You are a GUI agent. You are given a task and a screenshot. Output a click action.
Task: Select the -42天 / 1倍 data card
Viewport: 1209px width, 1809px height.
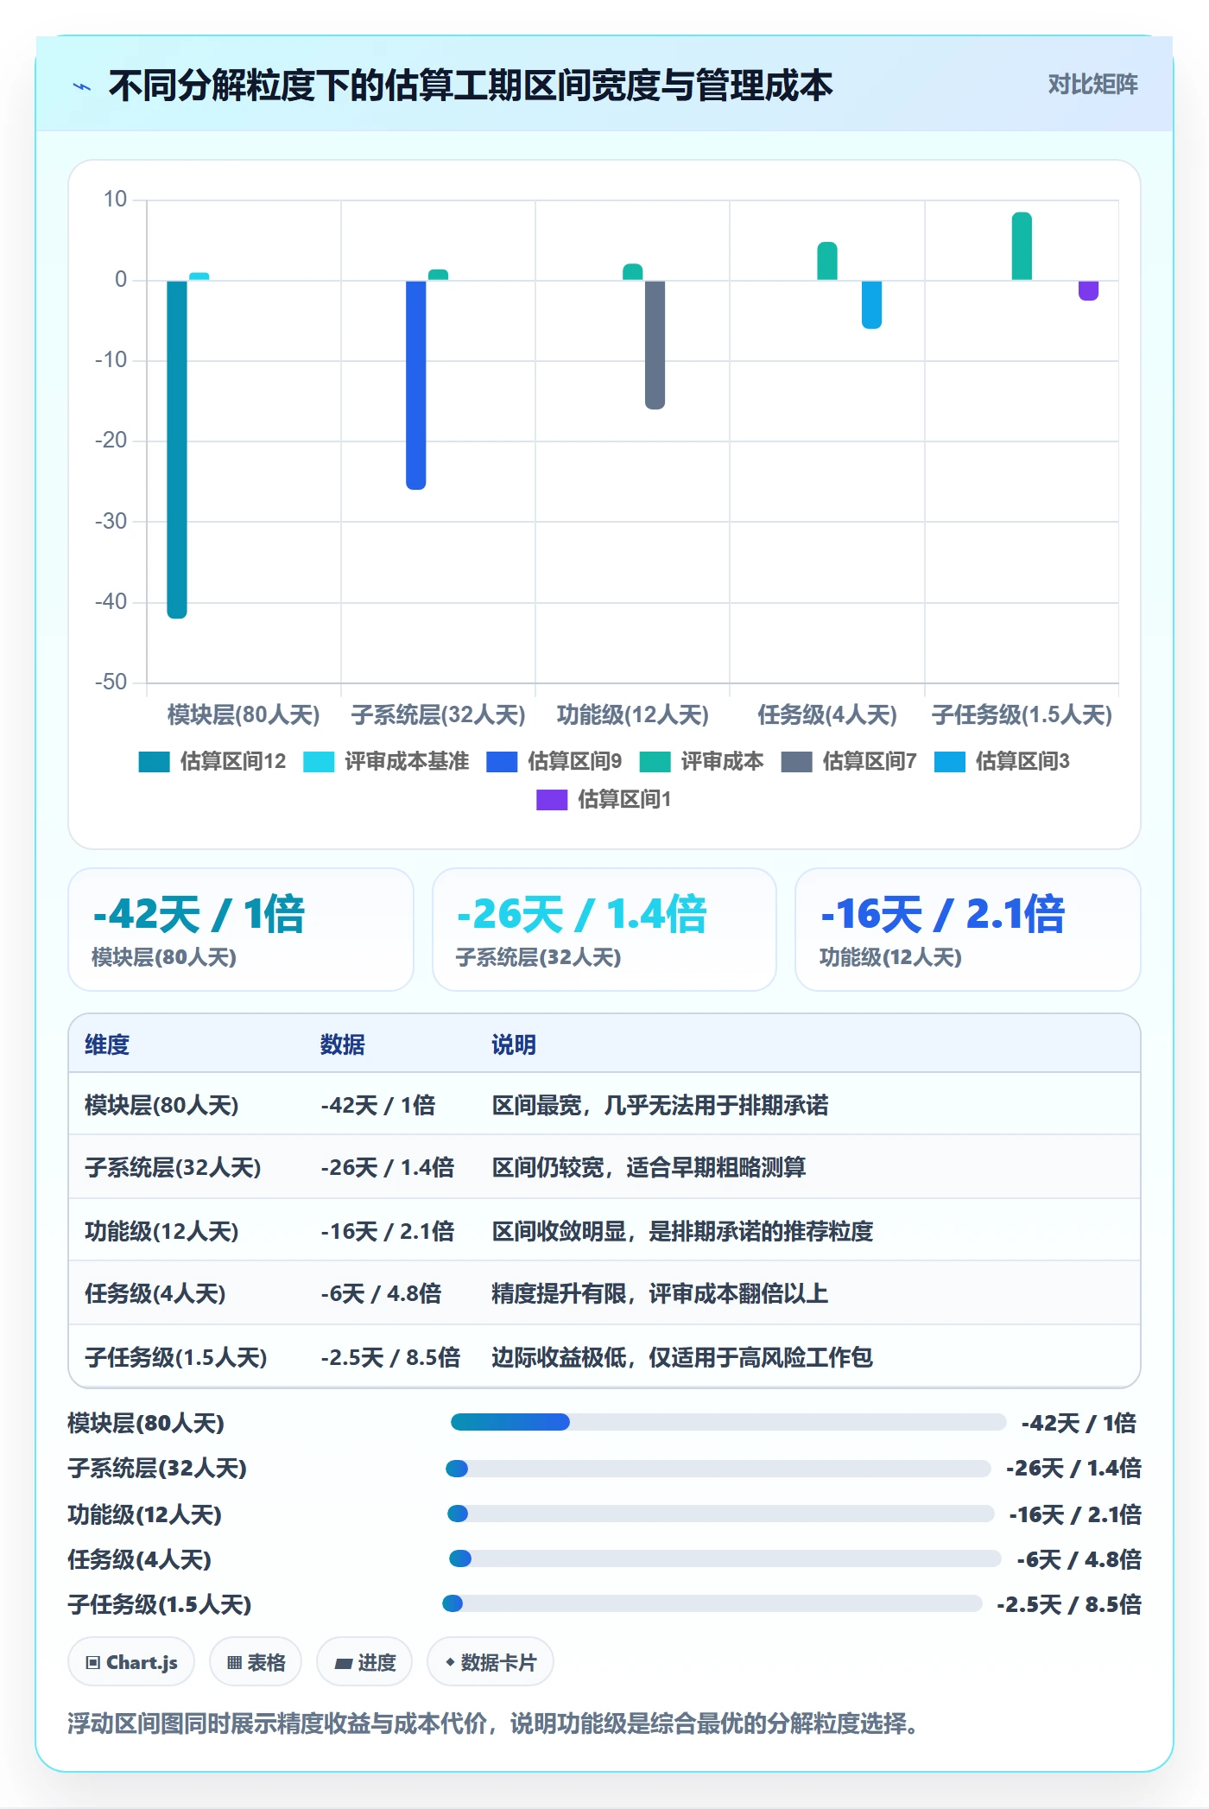[x=241, y=930]
